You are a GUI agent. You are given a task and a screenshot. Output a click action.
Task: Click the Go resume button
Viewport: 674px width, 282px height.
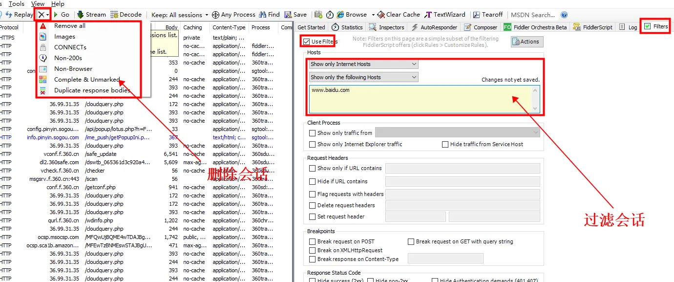[x=62, y=15]
